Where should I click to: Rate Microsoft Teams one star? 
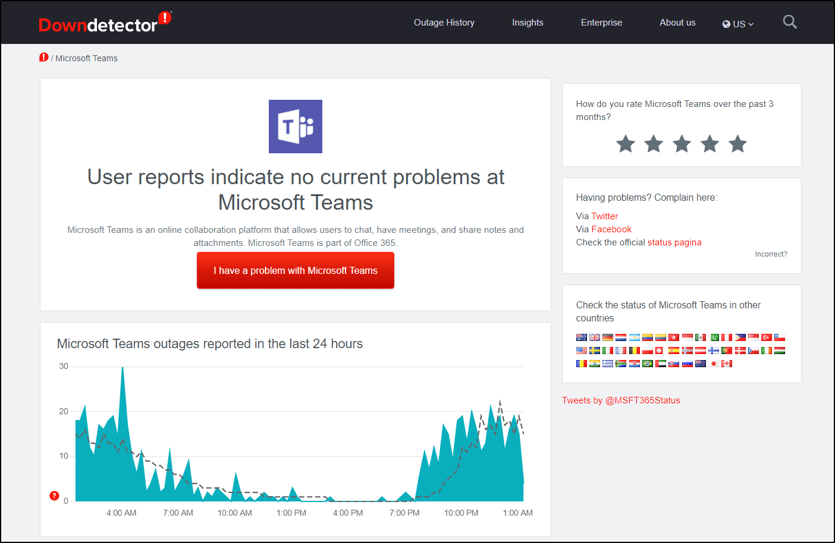[x=626, y=144]
